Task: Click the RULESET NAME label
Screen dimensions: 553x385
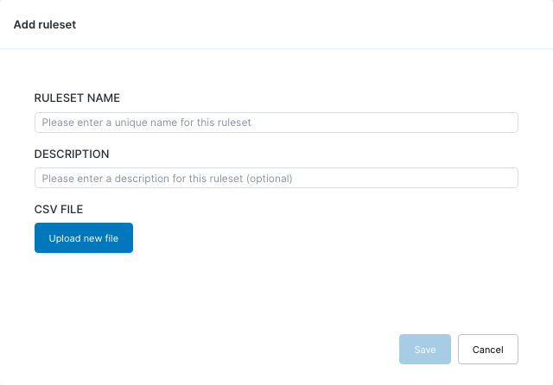Action: 76,98
